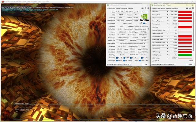
Task: Click the Driver Version field
Action: (132, 43)
